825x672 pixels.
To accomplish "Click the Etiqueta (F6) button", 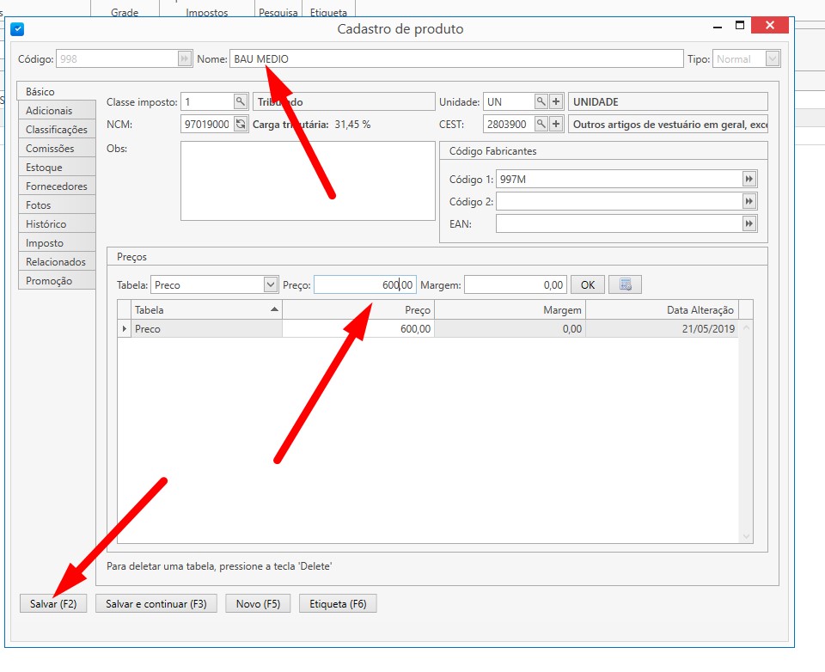I will pyautogui.click(x=338, y=604).
